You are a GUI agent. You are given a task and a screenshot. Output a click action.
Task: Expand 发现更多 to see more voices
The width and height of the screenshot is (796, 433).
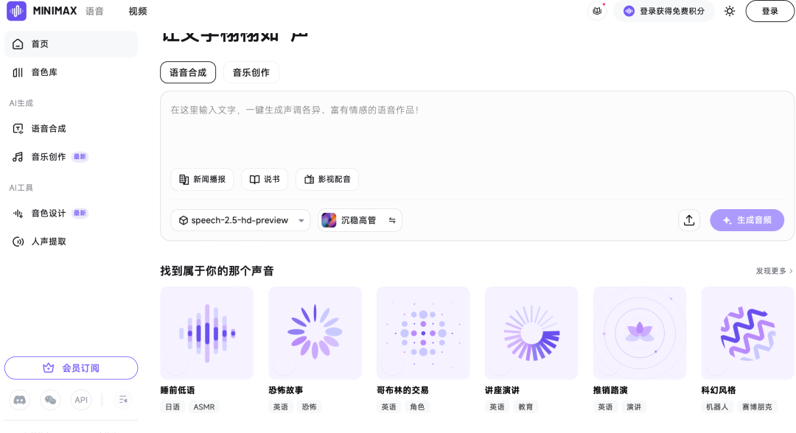point(774,271)
